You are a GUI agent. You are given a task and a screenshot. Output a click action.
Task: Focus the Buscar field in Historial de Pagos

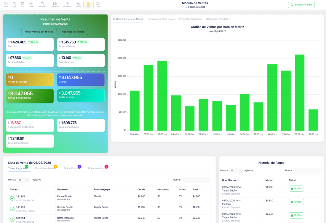pos(308,170)
